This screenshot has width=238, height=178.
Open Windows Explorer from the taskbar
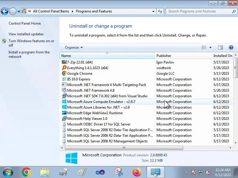(x=45, y=172)
